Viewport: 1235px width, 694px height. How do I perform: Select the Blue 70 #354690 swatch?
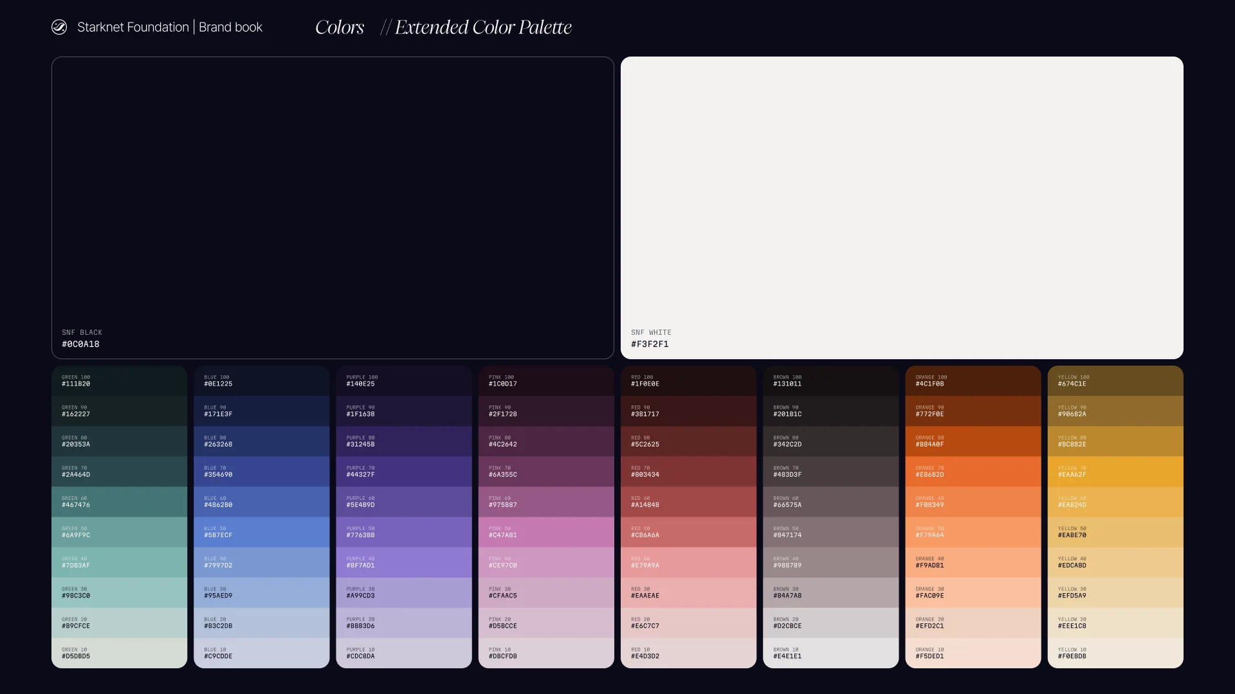[x=261, y=472]
